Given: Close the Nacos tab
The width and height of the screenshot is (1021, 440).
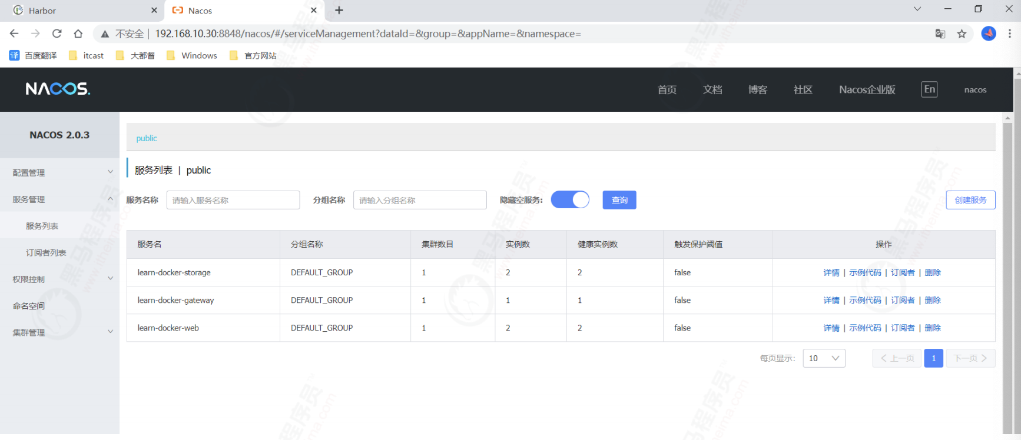Looking at the screenshot, I should (x=314, y=10).
